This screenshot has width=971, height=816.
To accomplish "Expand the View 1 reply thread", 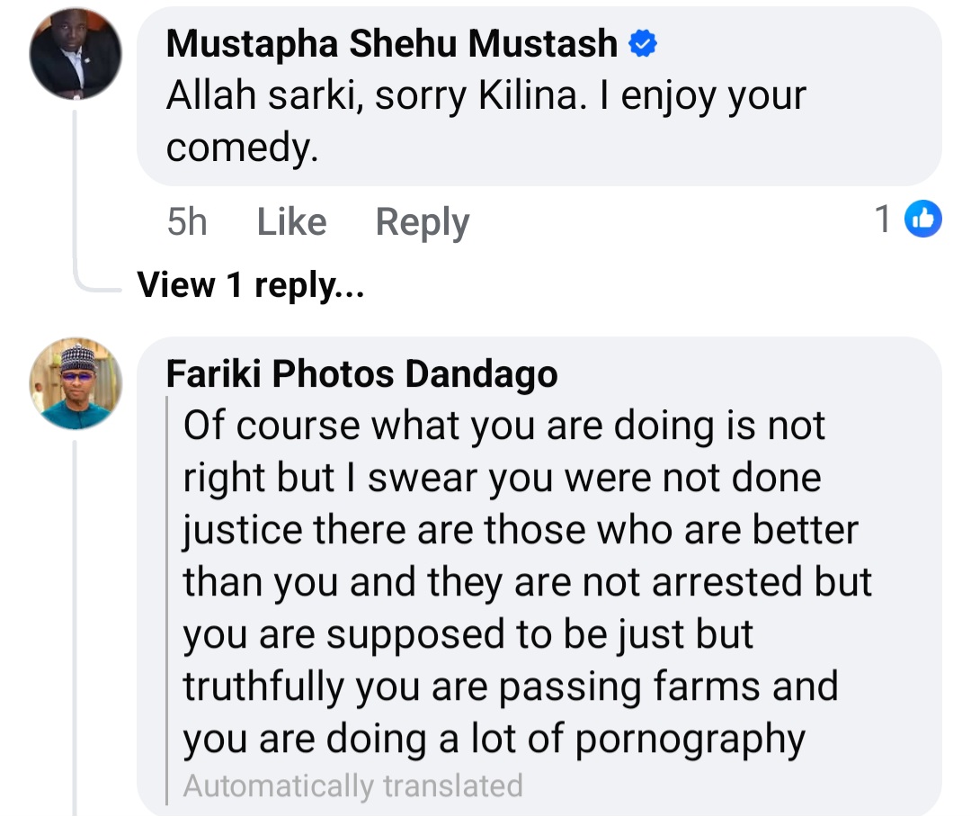I will click(250, 285).
